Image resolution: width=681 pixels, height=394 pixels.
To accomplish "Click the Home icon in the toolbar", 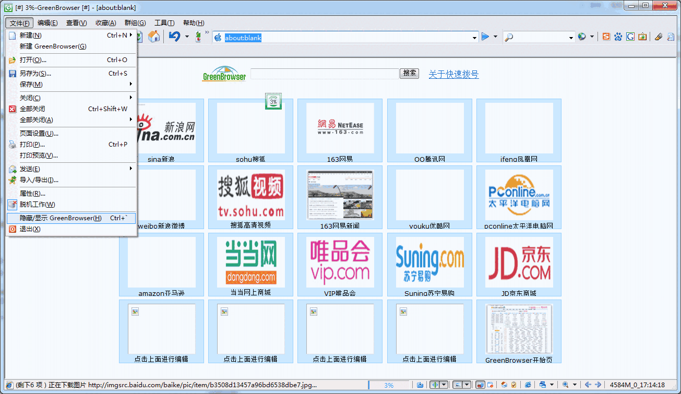I will click(x=154, y=37).
